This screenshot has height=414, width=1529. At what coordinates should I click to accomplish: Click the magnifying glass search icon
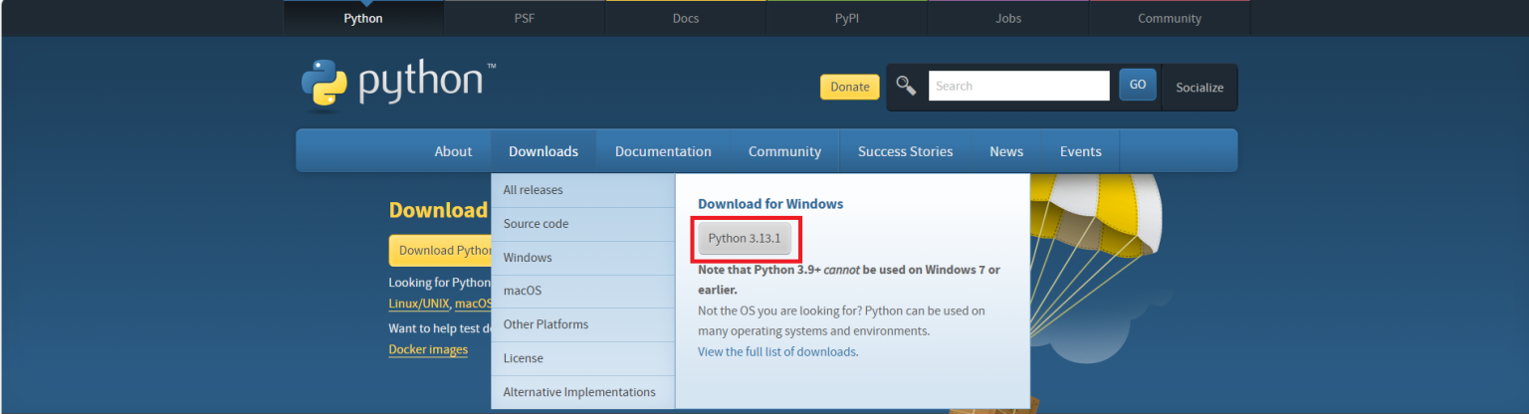coord(906,86)
